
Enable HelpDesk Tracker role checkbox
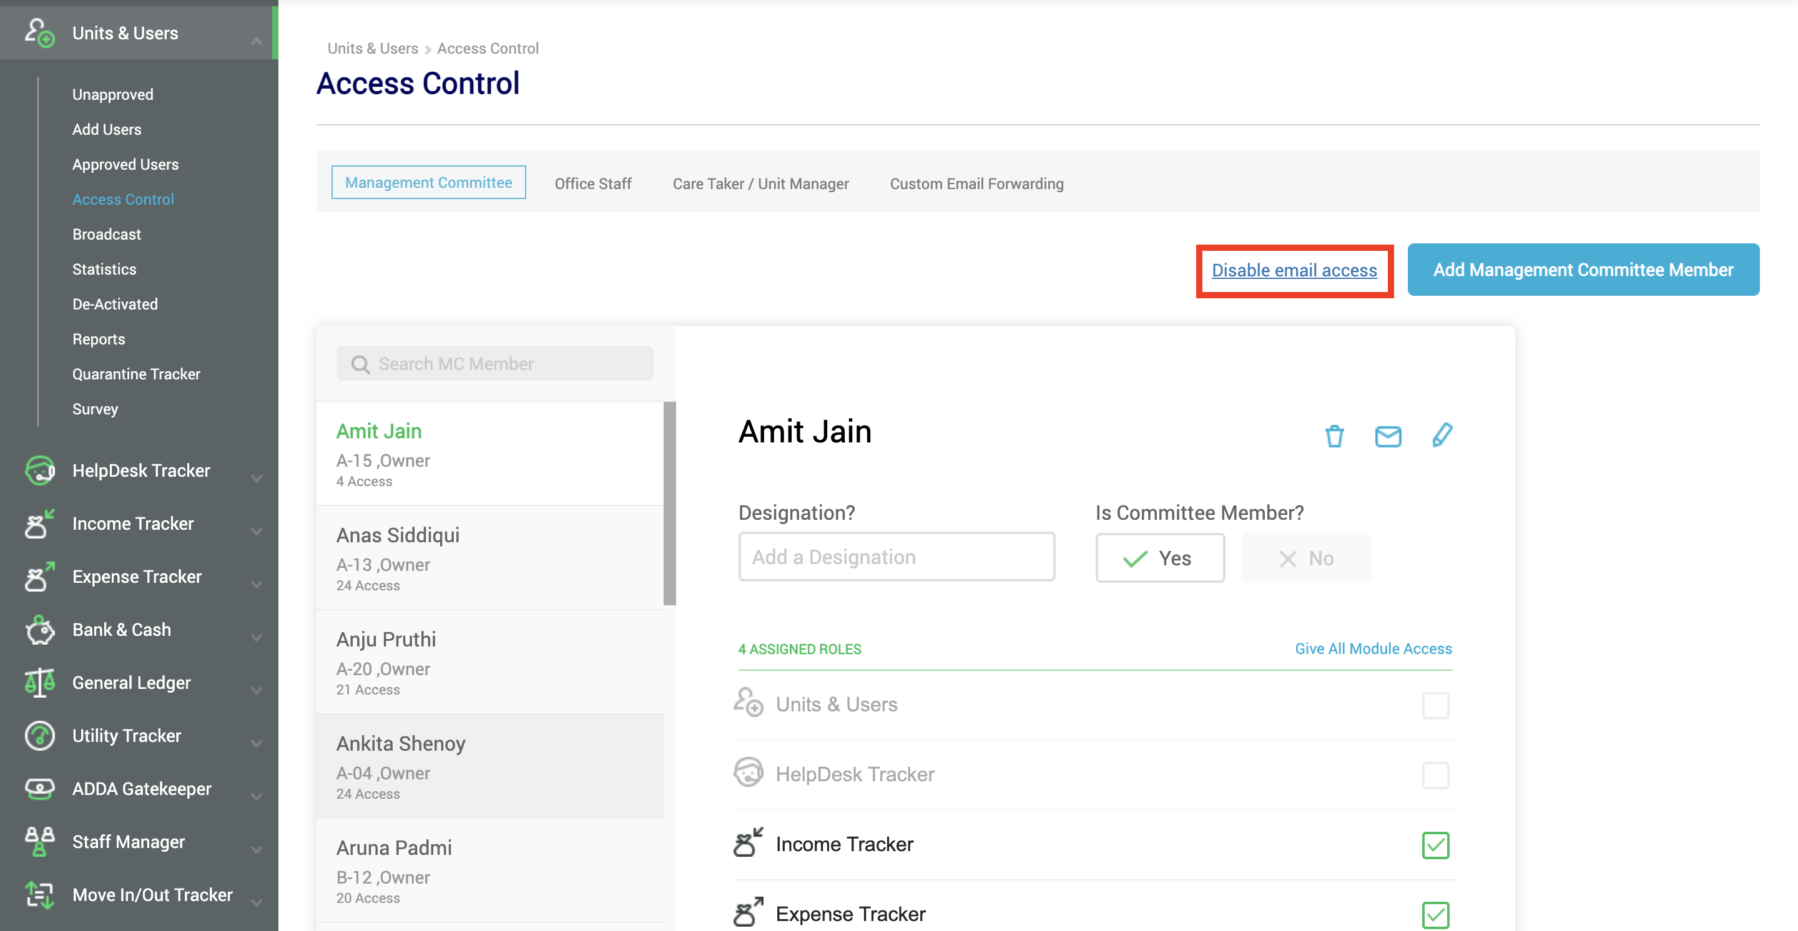pos(1435,776)
